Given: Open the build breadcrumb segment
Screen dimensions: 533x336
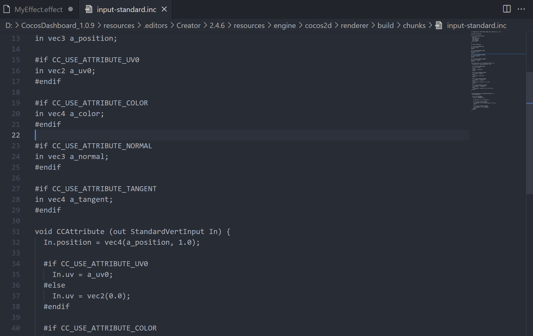Looking at the screenshot, I should [385, 25].
